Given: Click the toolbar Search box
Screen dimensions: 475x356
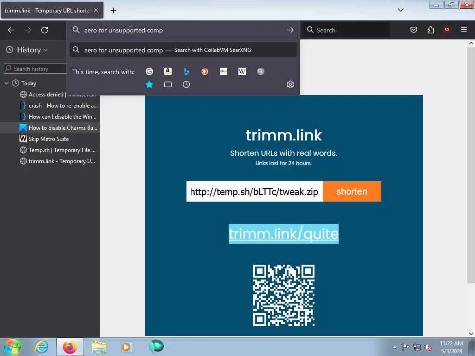Looking at the screenshot, I should (x=346, y=30).
